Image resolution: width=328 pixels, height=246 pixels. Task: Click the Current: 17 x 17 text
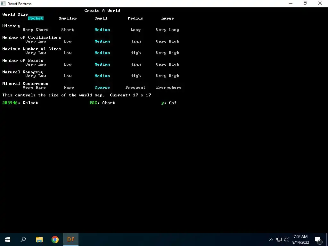coord(131,95)
